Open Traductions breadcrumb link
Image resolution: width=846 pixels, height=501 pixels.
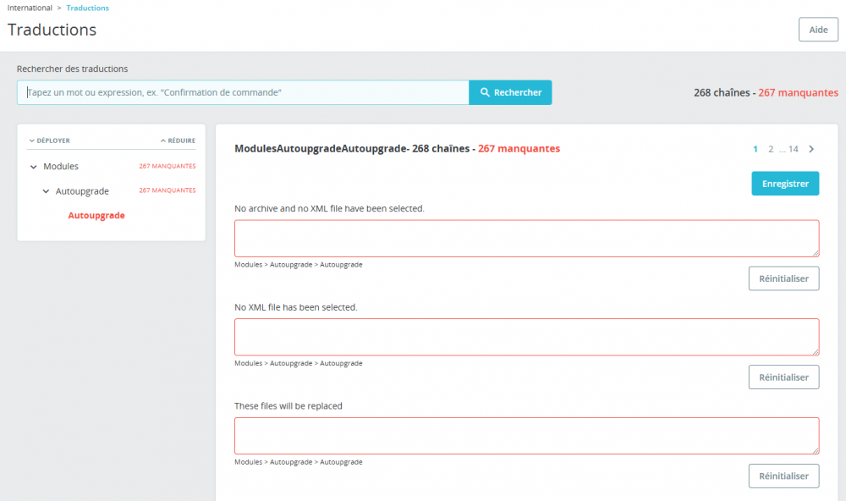pyautogui.click(x=87, y=8)
